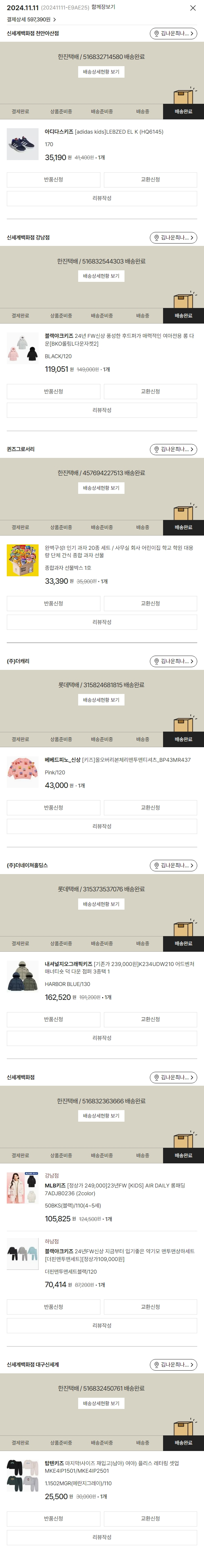
Task: Open MLB키즈 AIR DAILY 롱패딩 thumbnail
Action: (22, 1187)
